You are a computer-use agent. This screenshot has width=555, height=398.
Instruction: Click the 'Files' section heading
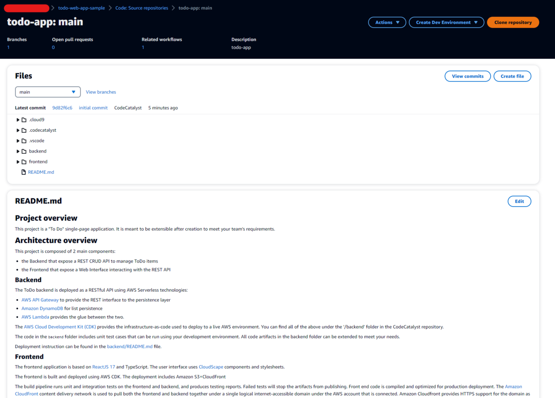(x=24, y=76)
